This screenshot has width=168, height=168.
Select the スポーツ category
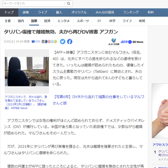(x=83, y=21)
